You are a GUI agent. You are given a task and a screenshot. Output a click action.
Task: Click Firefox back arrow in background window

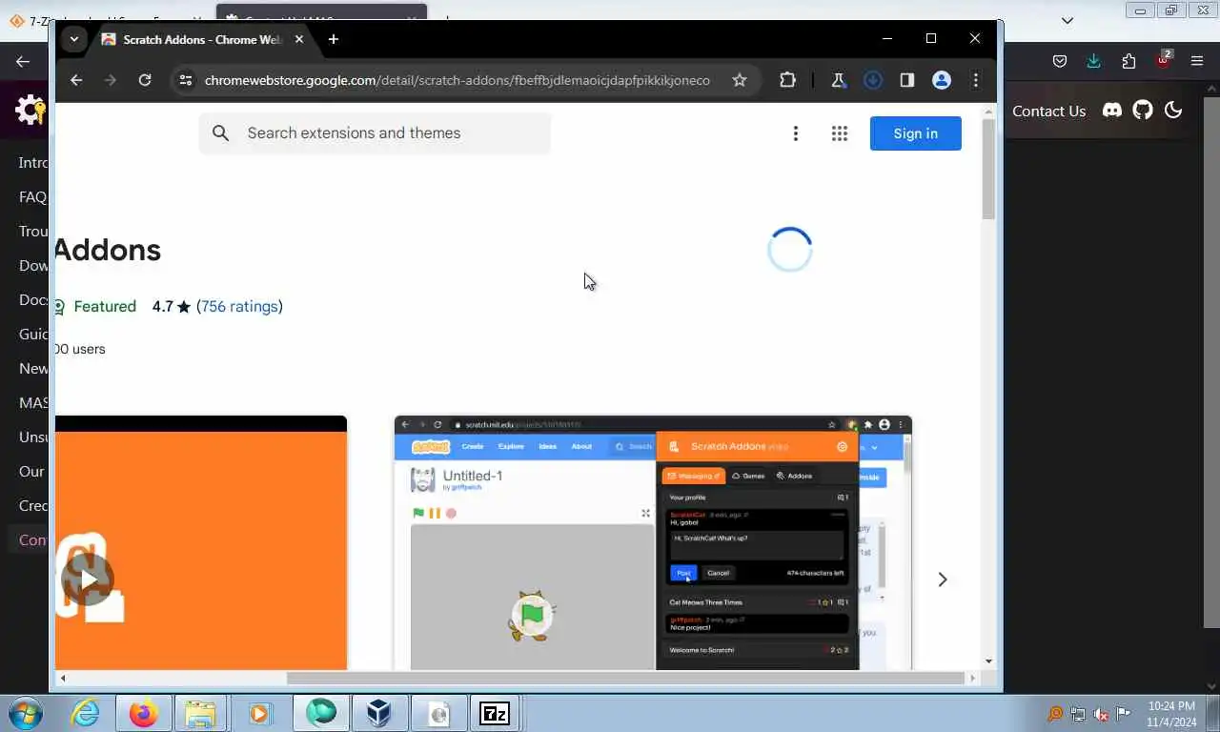click(x=23, y=61)
